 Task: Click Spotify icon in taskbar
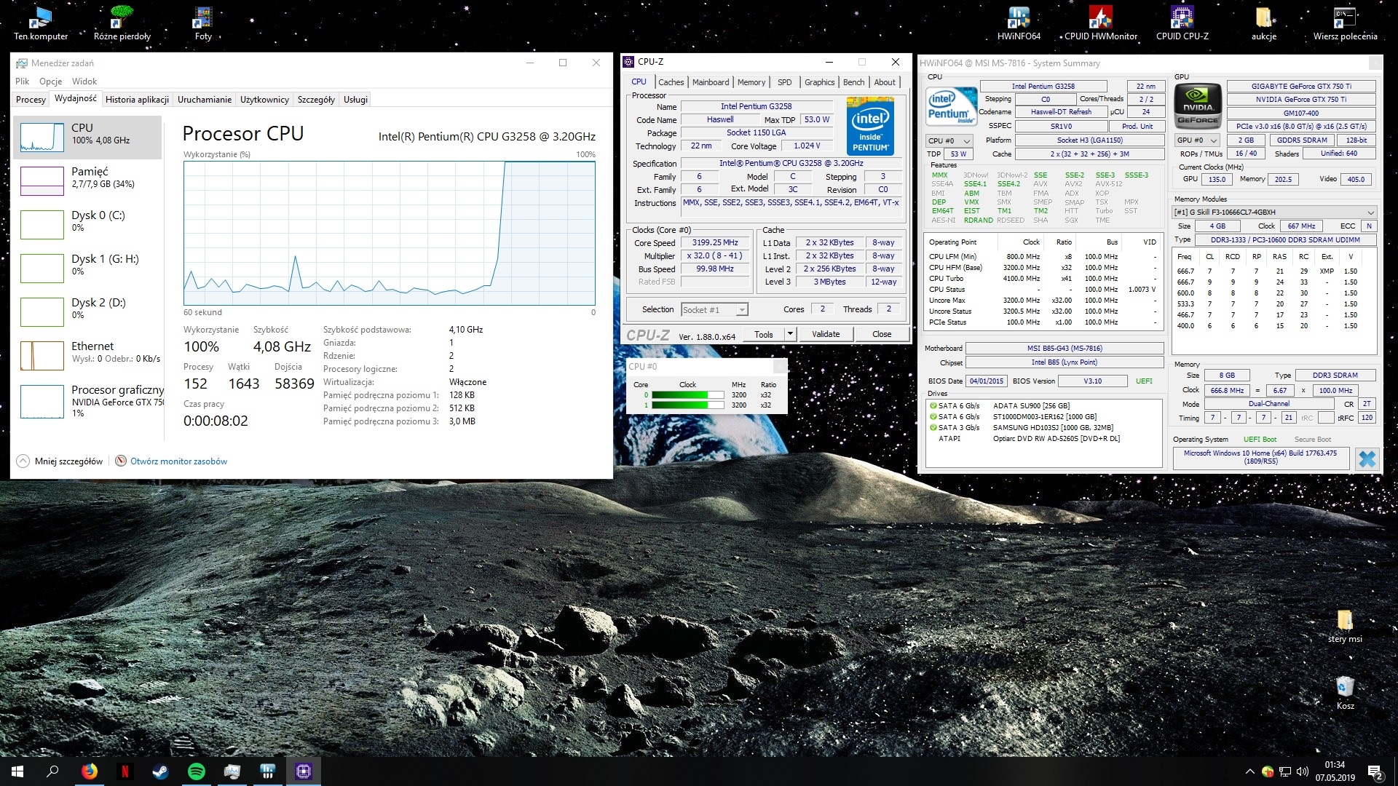coord(197,771)
